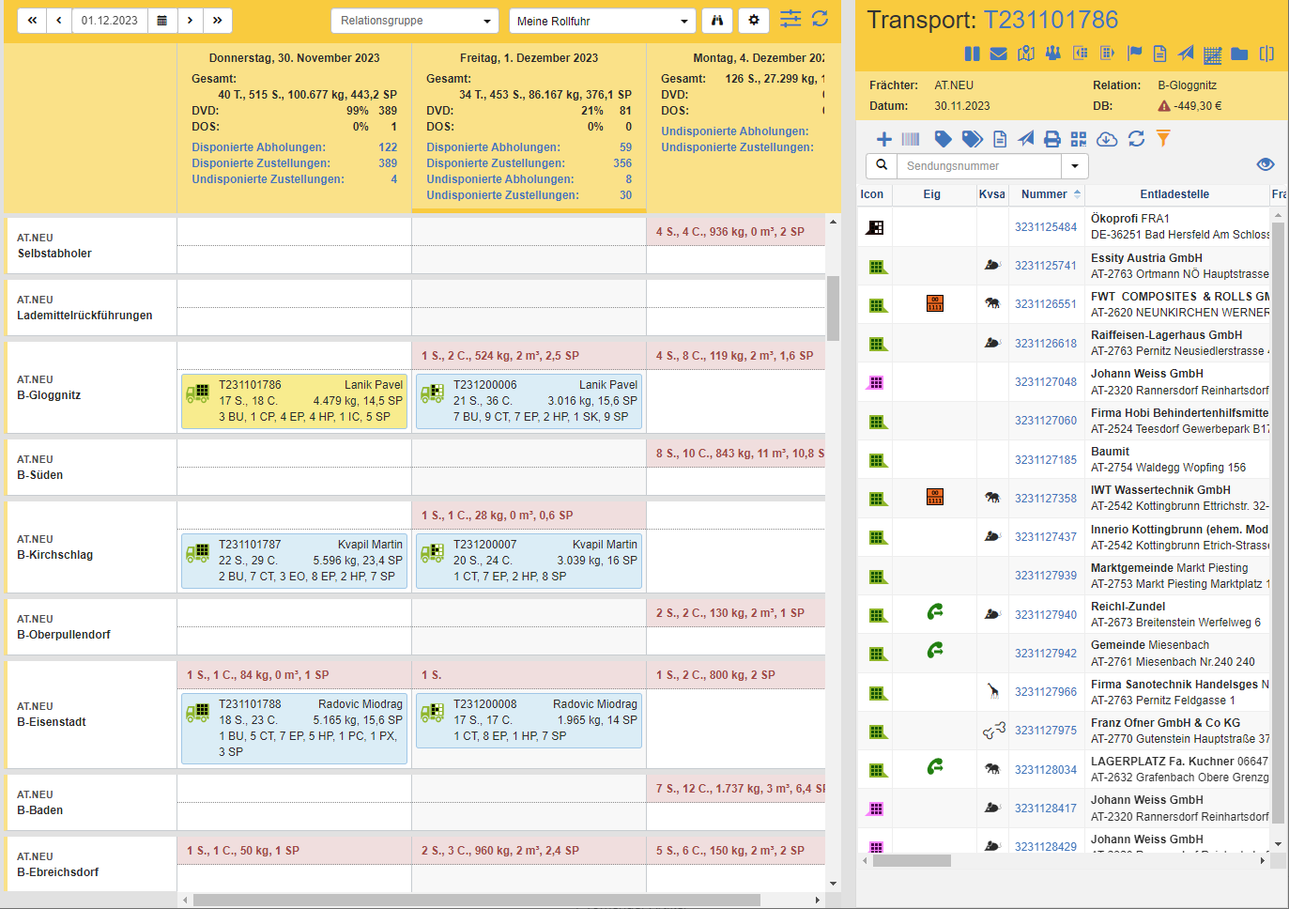Toggle the eye visibility icon in shipment panel
The image size is (1289, 909).
click(1265, 164)
